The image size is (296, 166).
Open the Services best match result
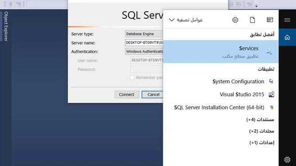[221, 52]
